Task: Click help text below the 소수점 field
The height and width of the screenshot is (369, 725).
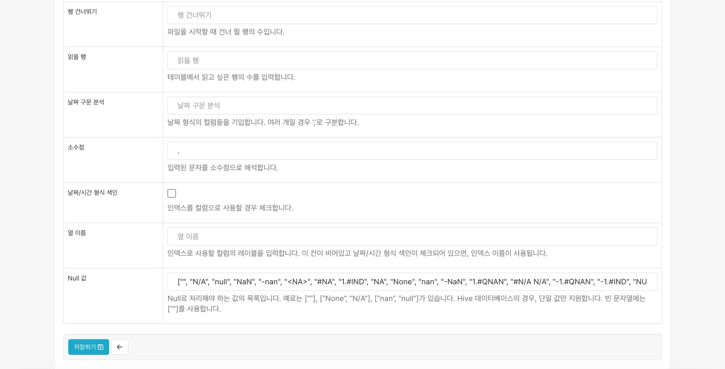Action: [223, 168]
